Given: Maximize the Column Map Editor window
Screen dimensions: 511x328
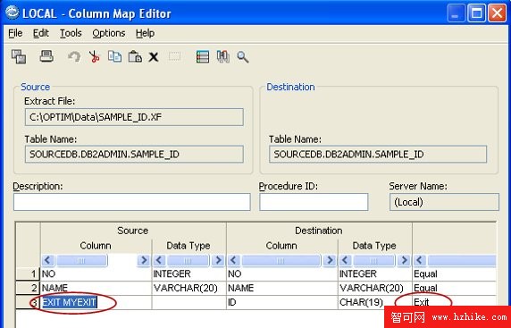Looking at the screenshot, I should (476, 13).
